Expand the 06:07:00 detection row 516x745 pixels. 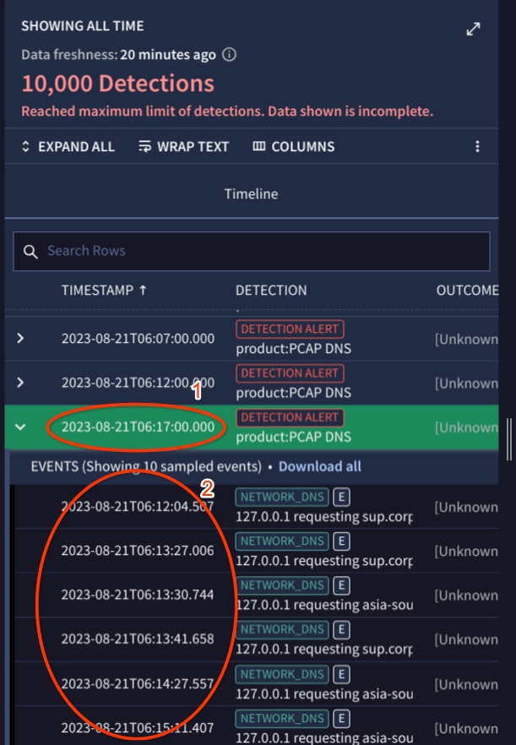tap(21, 338)
